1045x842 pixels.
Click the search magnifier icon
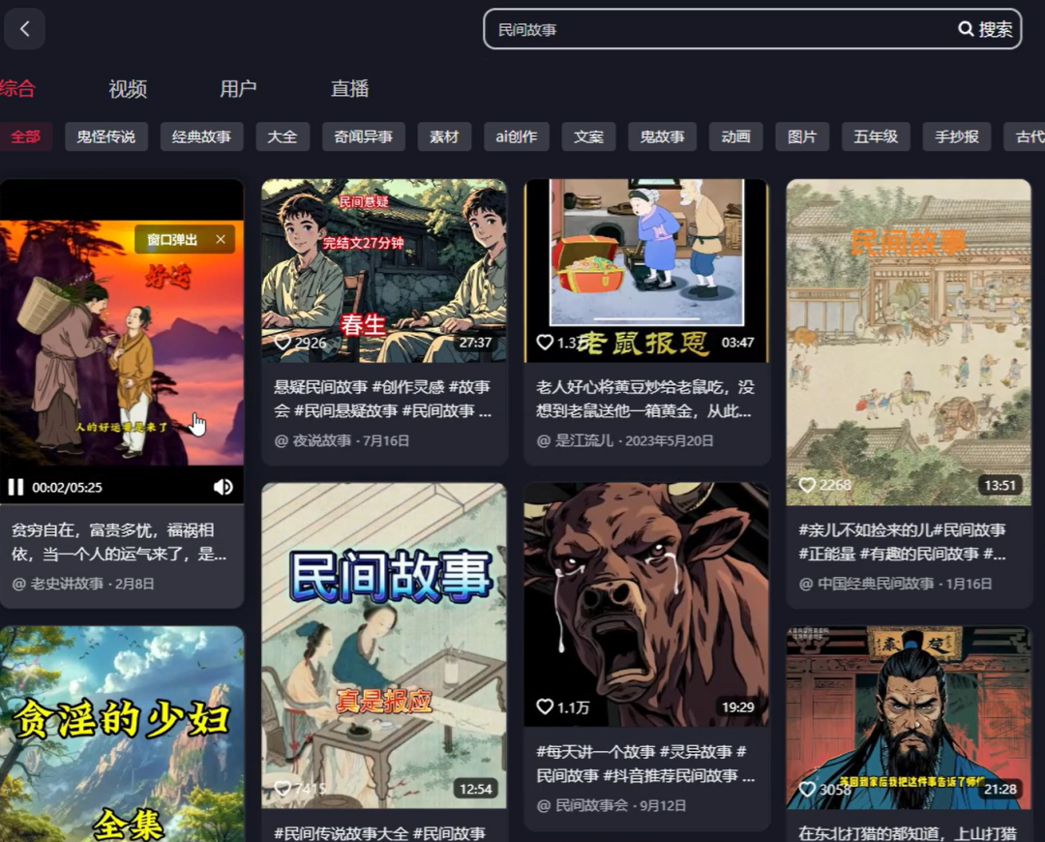(x=966, y=29)
